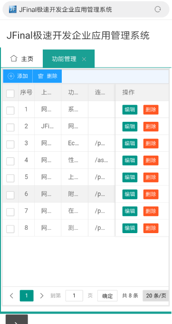Open the 20 条/页 page size dropdown

pyautogui.click(x=156, y=295)
